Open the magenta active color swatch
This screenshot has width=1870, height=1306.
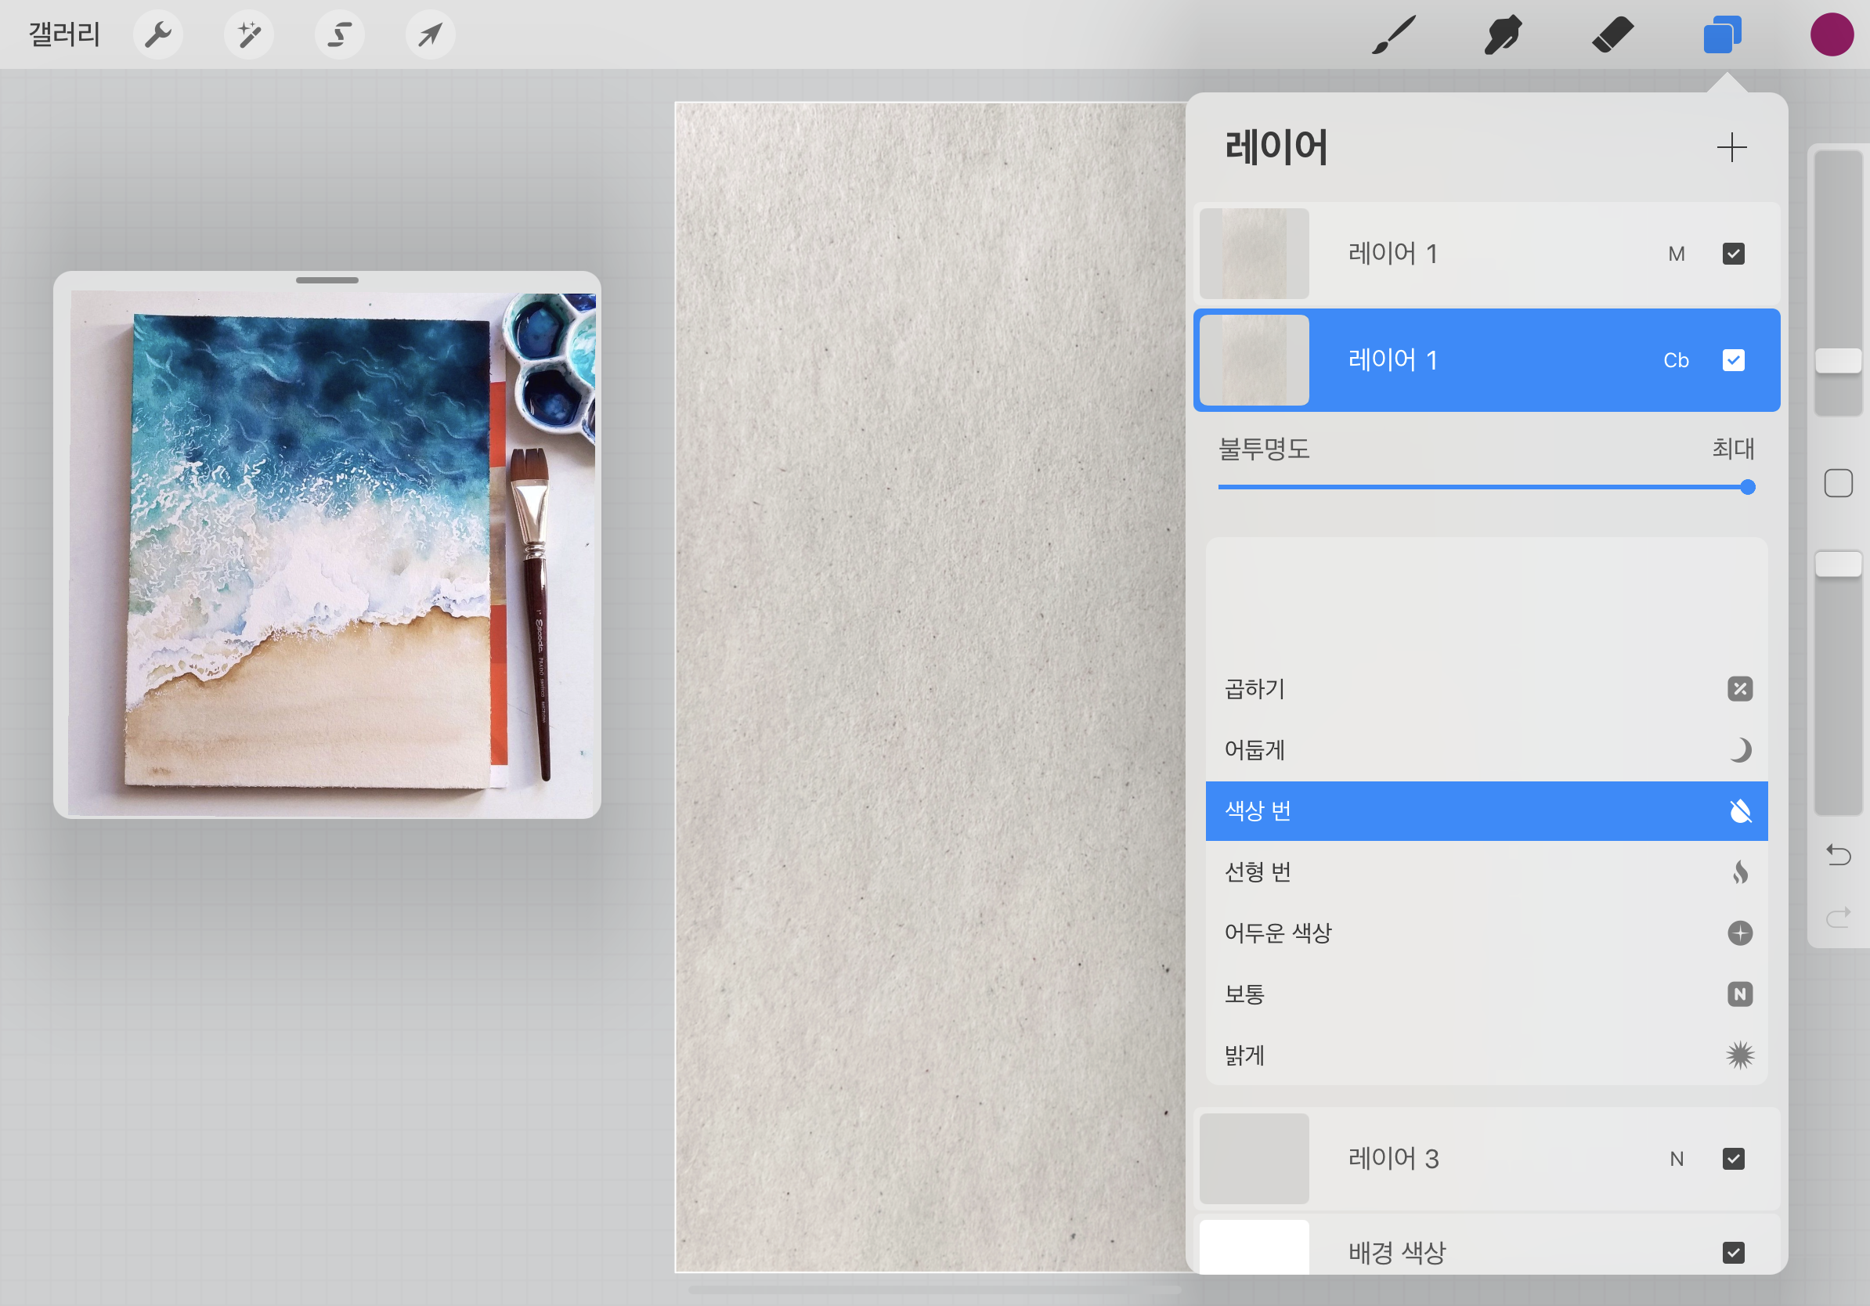coord(1831,35)
